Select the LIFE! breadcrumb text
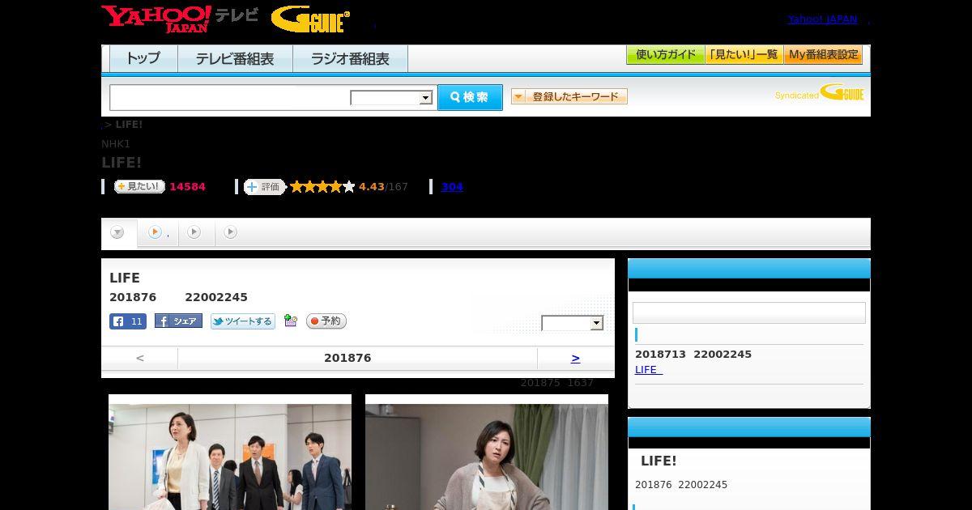 129,125
